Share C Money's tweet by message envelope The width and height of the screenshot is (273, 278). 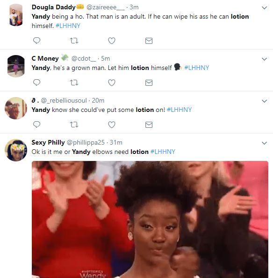(x=149, y=83)
